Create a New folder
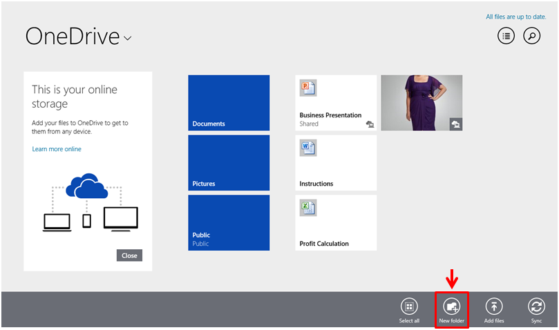The image size is (559, 330). click(x=451, y=311)
